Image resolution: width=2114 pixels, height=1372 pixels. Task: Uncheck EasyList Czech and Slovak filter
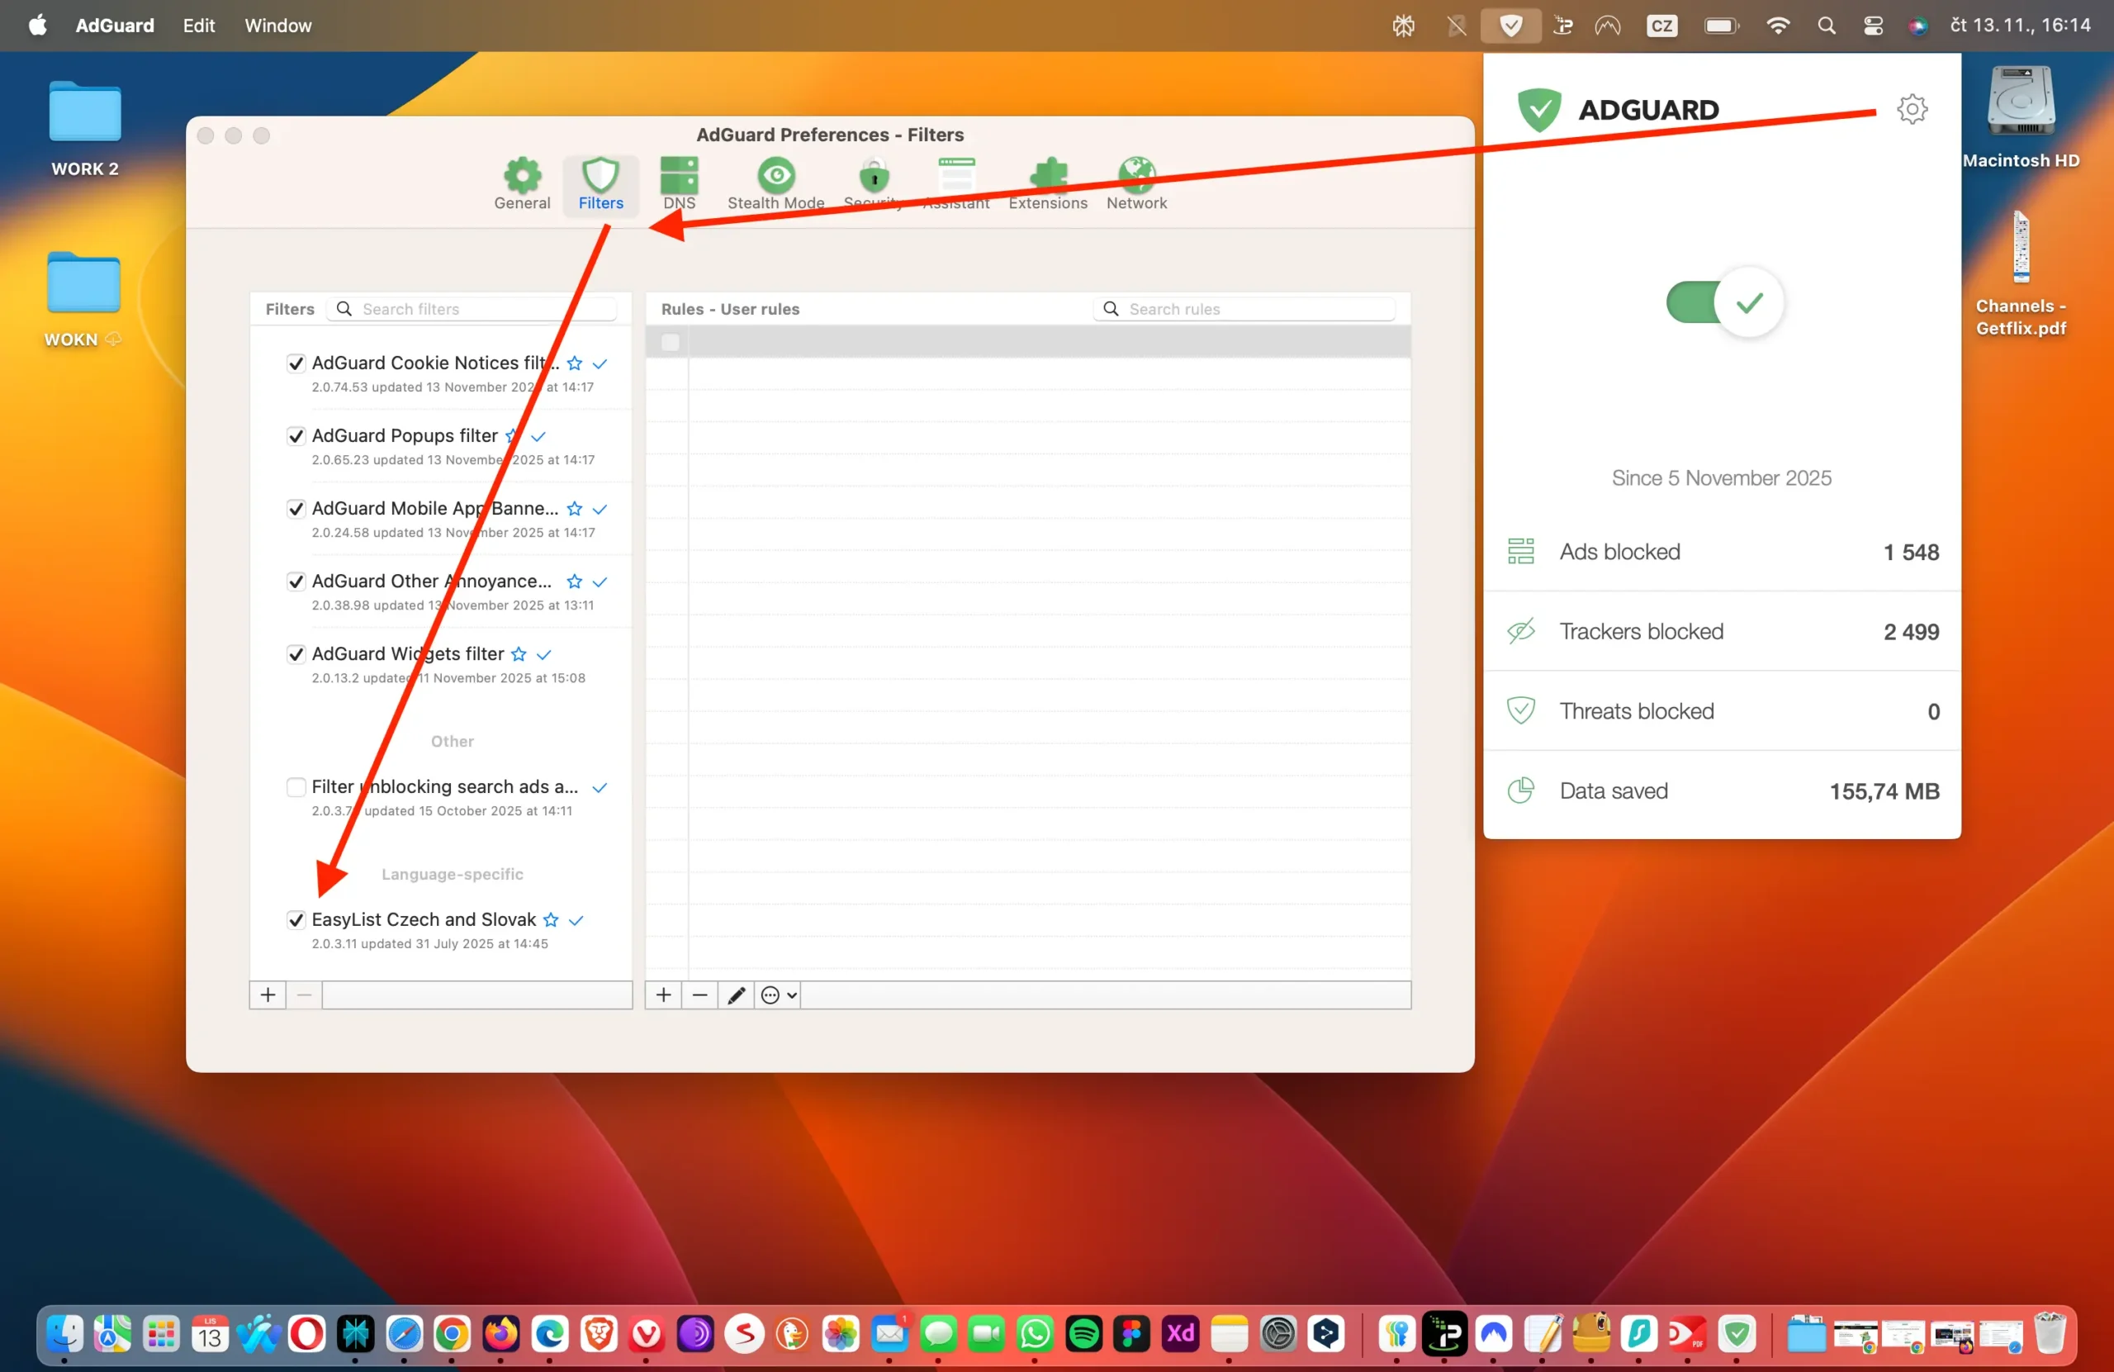(x=296, y=919)
